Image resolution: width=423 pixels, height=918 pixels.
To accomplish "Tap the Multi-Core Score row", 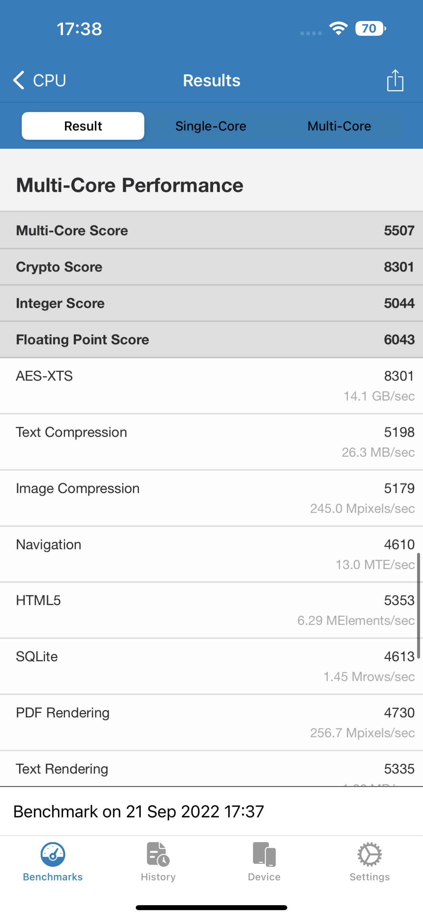I will [211, 230].
